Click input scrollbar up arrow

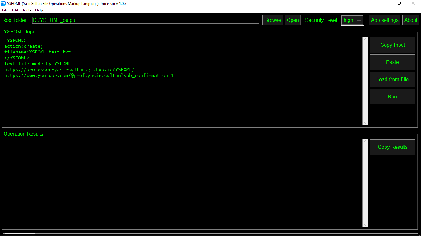point(366,39)
